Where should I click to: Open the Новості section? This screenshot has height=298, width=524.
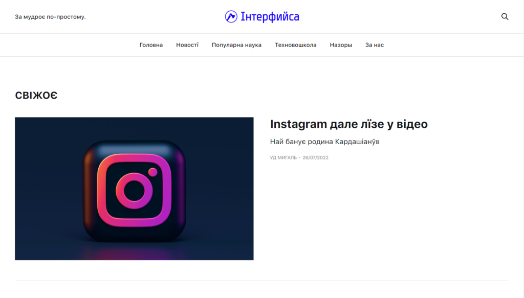click(187, 45)
